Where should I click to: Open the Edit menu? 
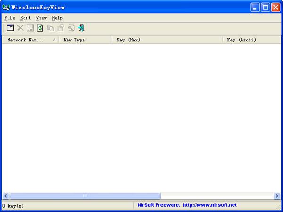tap(25, 18)
